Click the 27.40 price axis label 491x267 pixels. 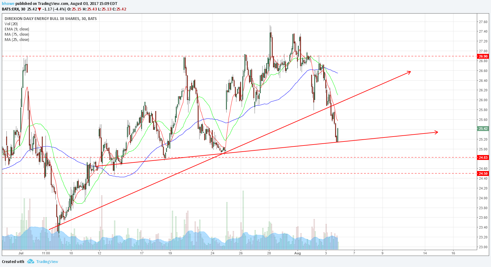tap(483, 31)
